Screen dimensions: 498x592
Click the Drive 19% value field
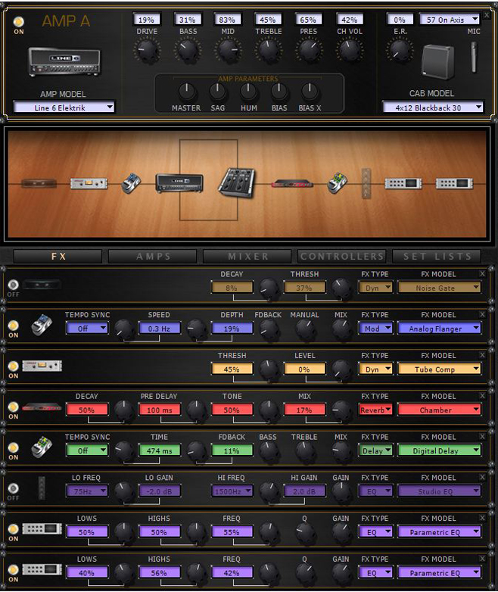point(146,20)
